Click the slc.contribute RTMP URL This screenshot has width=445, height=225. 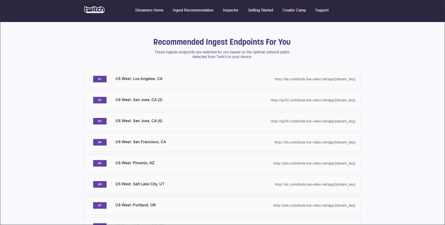(315, 185)
